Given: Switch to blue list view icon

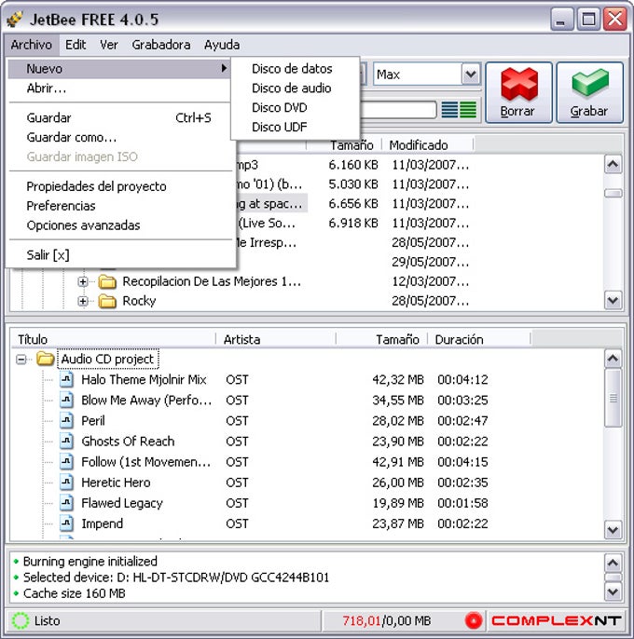Looking at the screenshot, I should pos(449,110).
